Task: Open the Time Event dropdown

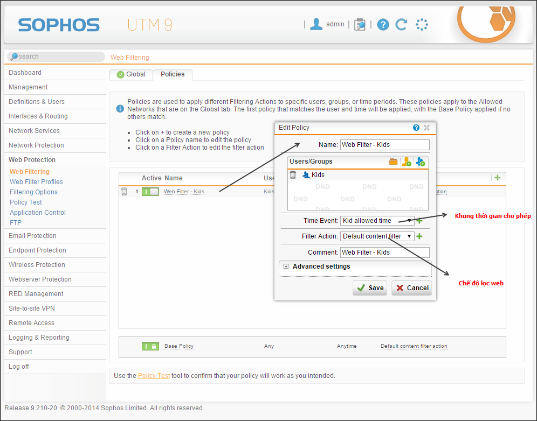Action: point(377,221)
